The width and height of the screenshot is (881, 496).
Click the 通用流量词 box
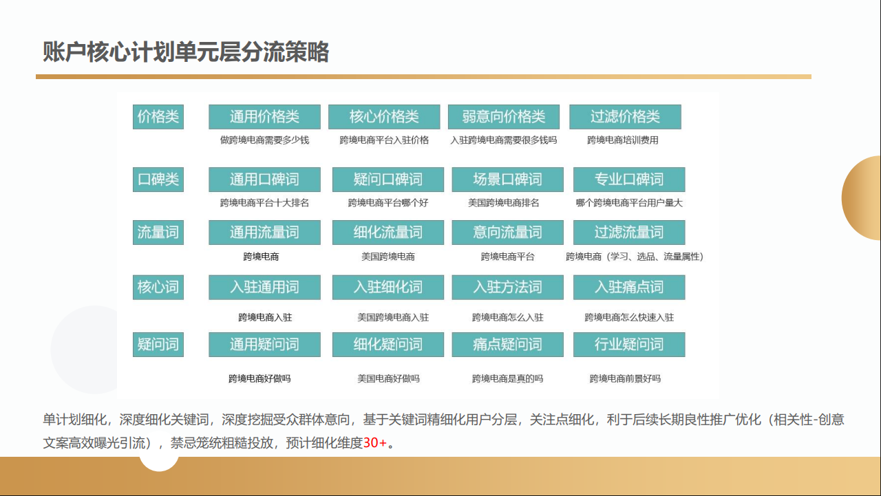tap(264, 233)
